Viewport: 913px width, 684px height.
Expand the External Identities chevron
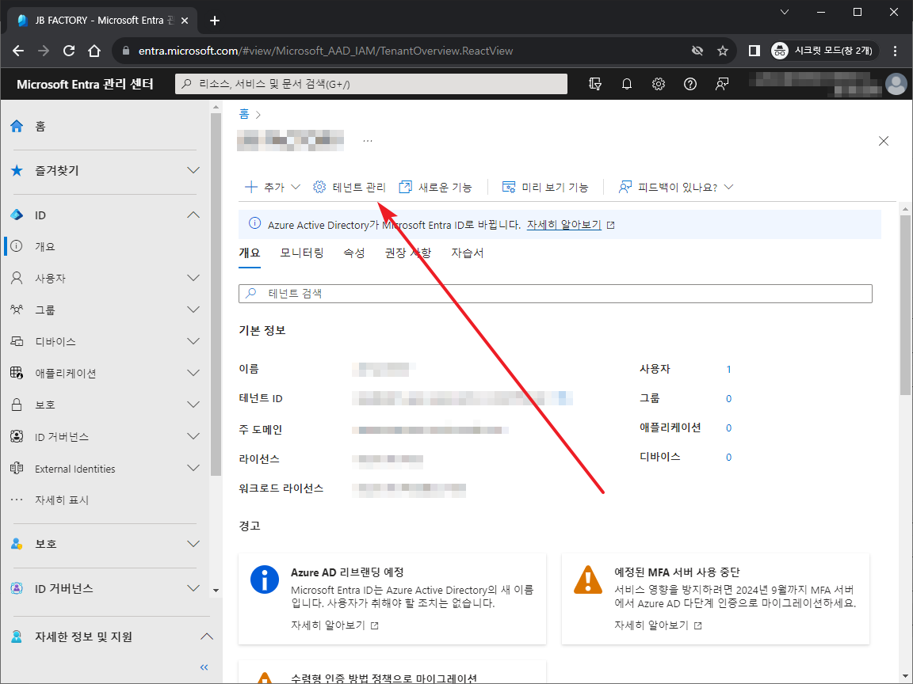(193, 468)
